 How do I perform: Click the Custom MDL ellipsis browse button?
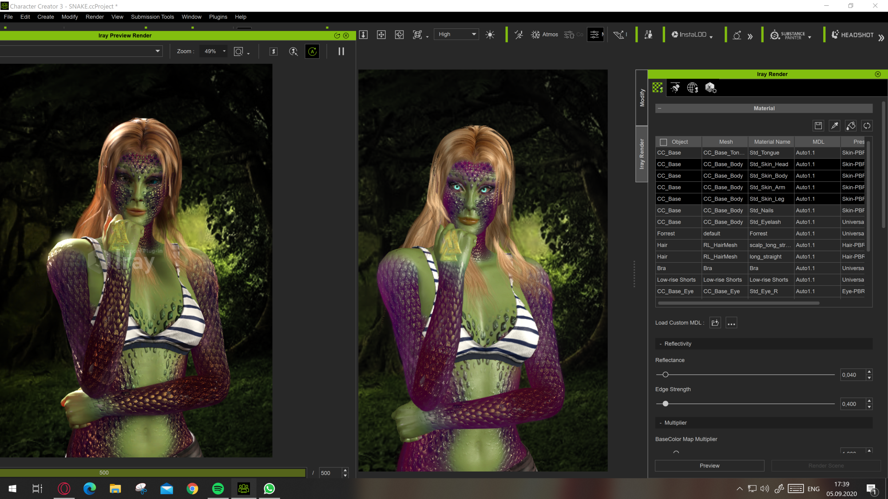pos(731,323)
